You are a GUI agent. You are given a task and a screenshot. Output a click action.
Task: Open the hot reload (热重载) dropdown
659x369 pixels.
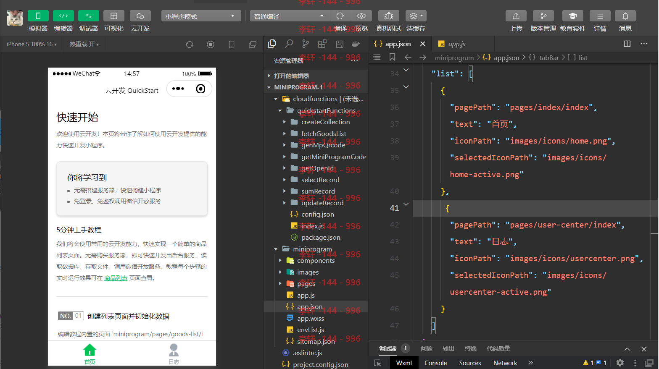(84, 44)
